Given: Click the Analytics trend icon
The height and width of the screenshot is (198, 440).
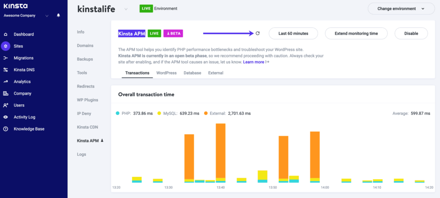Looking at the screenshot, I should (x=5, y=81).
